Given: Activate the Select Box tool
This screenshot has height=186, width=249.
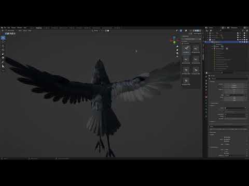Looking at the screenshot, I should click(x=3, y=38).
